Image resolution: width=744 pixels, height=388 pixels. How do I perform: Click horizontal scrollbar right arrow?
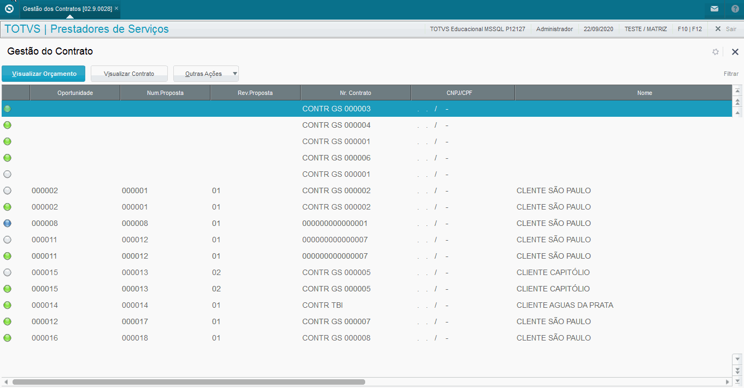pos(728,382)
